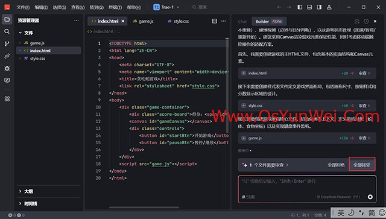Open the DeepSeek-Reasoner model selector
The height and width of the screenshot is (219, 386).
tap(338, 197)
